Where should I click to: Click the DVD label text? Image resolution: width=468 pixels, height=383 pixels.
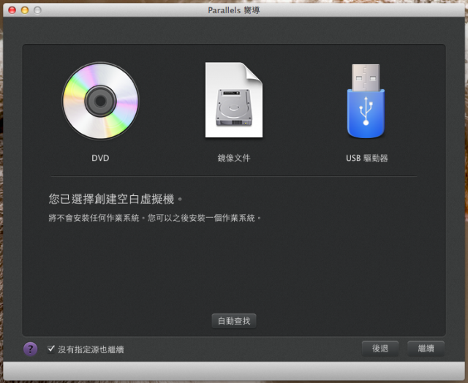(100, 158)
